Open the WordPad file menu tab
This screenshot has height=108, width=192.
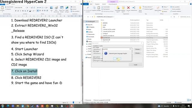coord(2,4)
